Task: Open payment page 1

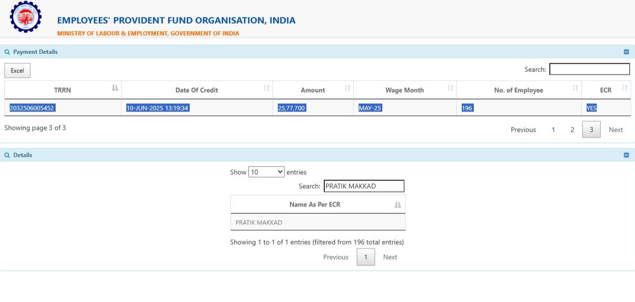Action: [x=553, y=130]
